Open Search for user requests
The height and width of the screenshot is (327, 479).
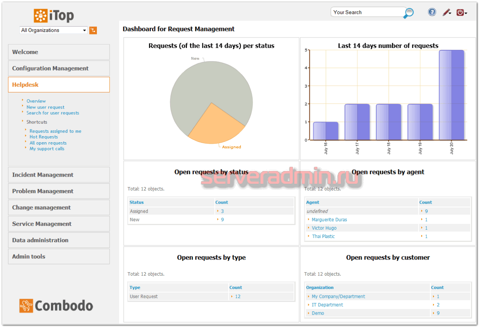coord(53,113)
